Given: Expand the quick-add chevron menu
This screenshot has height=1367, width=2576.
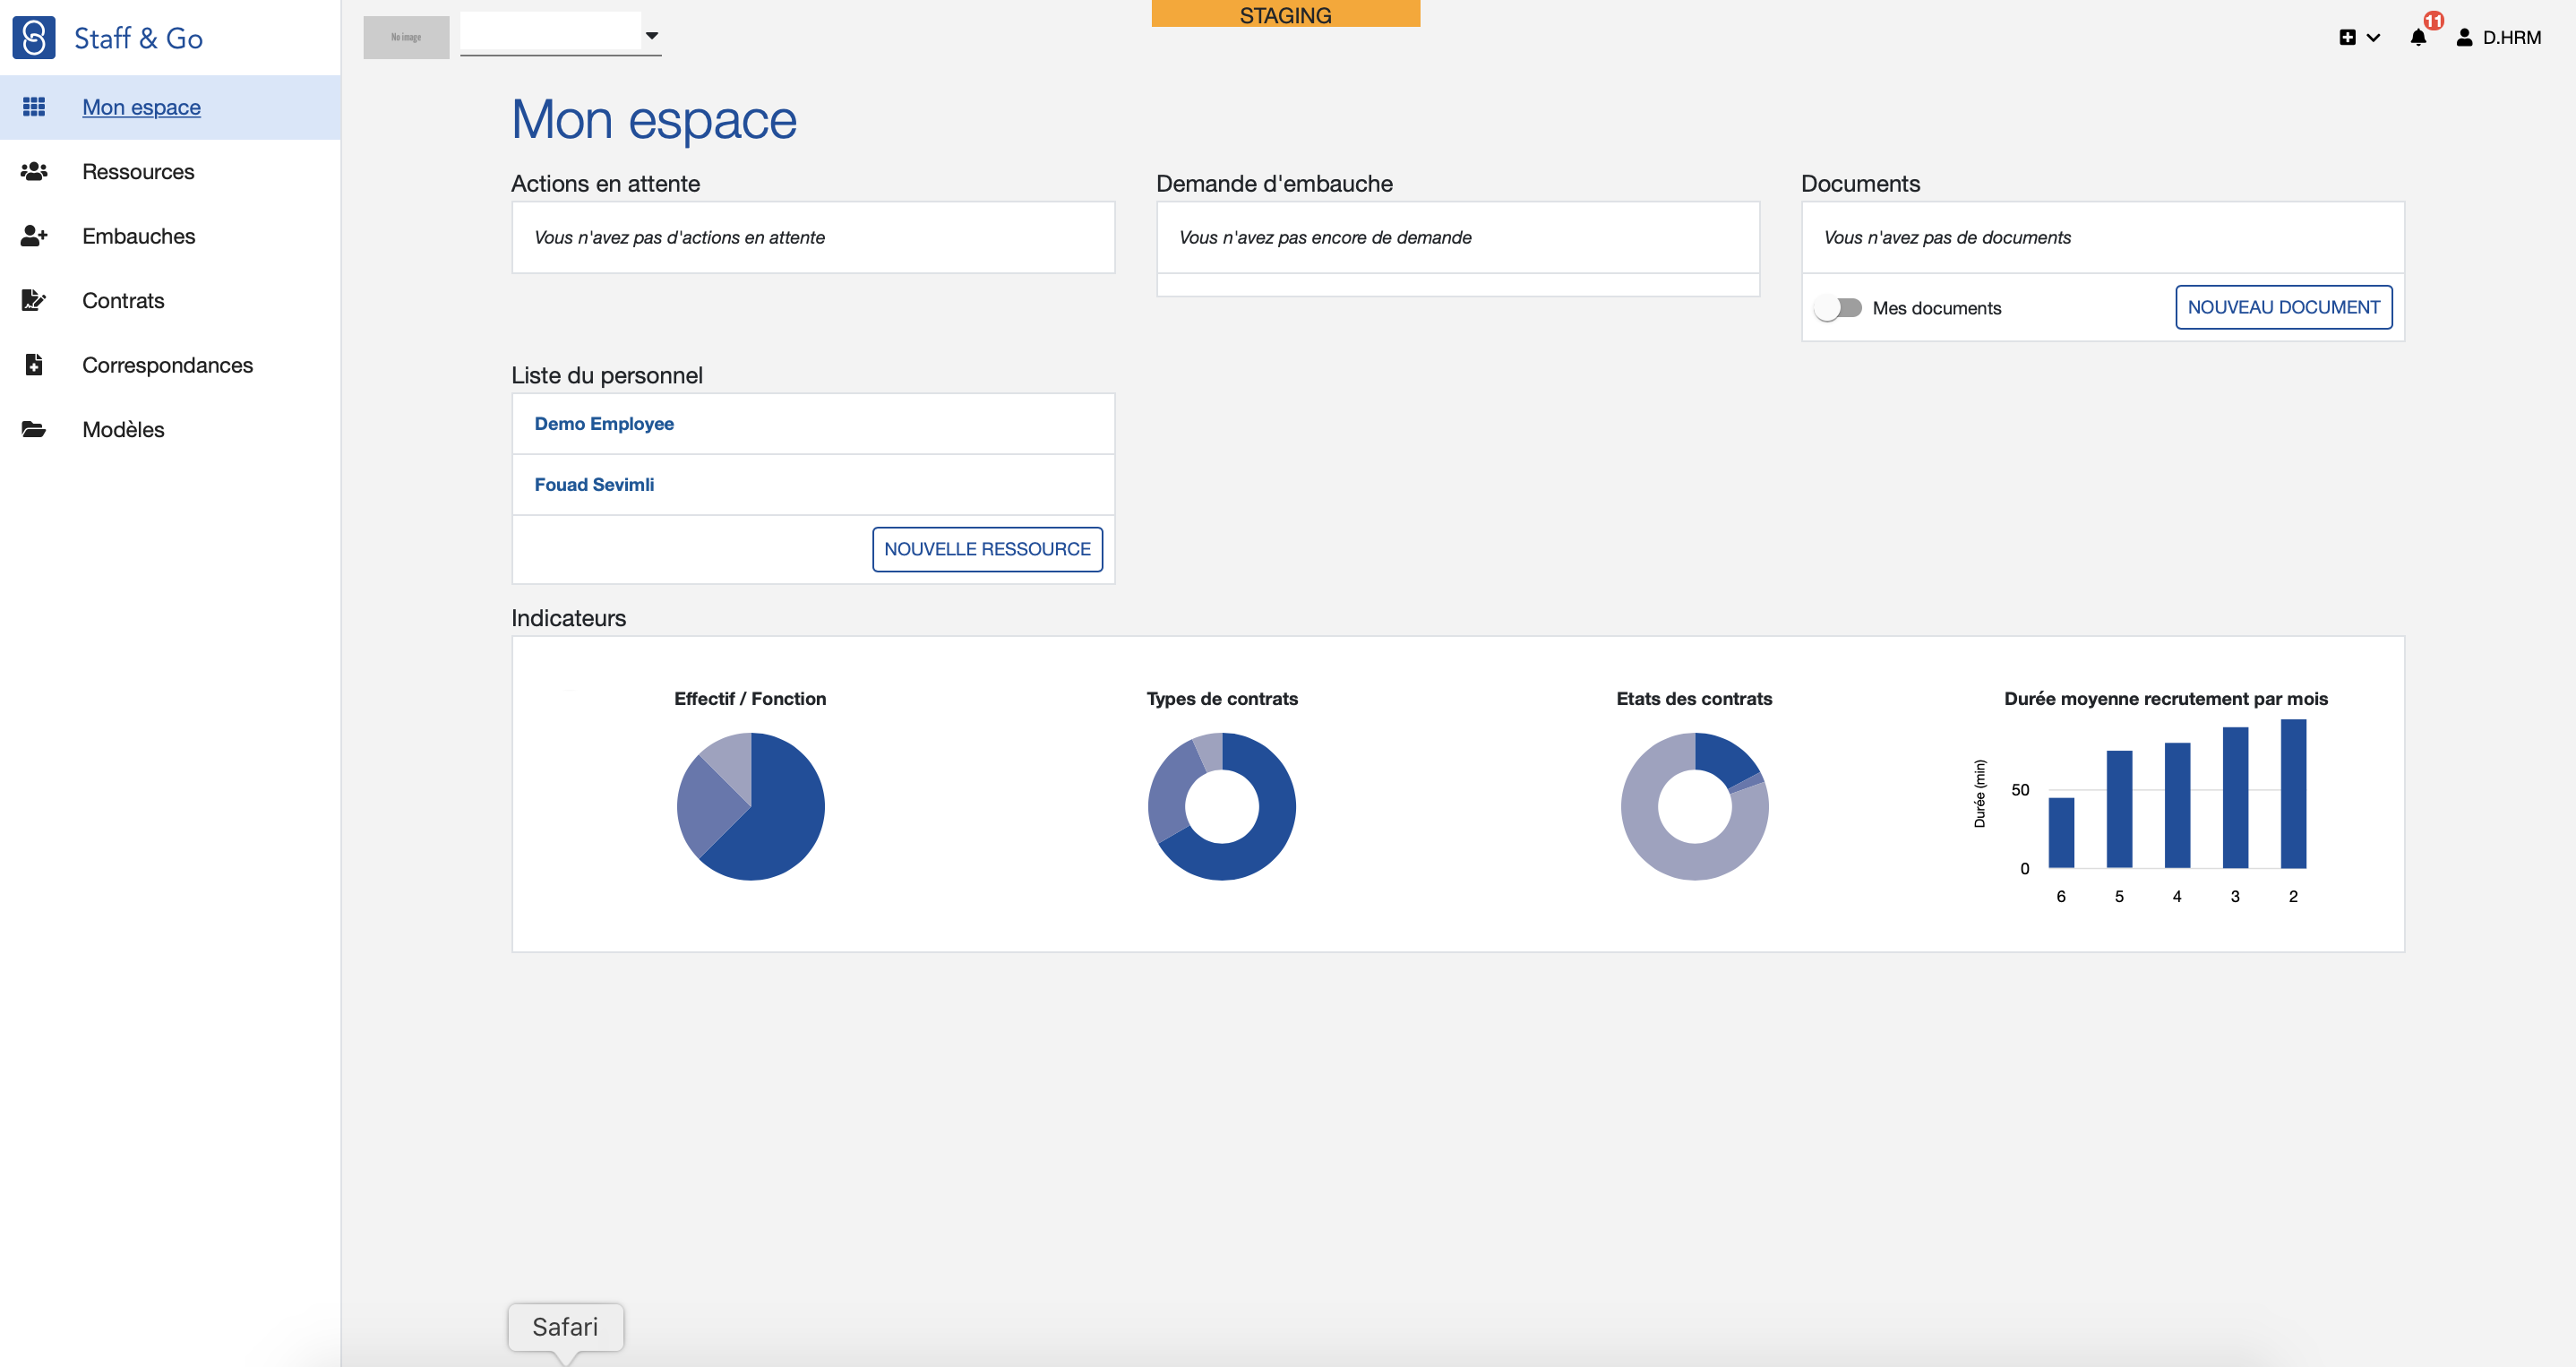Looking at the screenshot, I should tap(2373, 38).
